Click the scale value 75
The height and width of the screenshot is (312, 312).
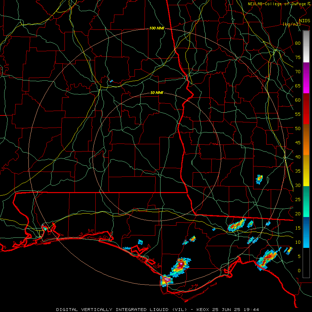click(298, 57)
